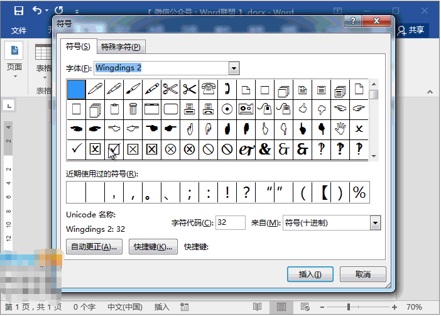Open the font dropdown showing Wingdings 2
The image size is (441, 316).
pos(234,68)
